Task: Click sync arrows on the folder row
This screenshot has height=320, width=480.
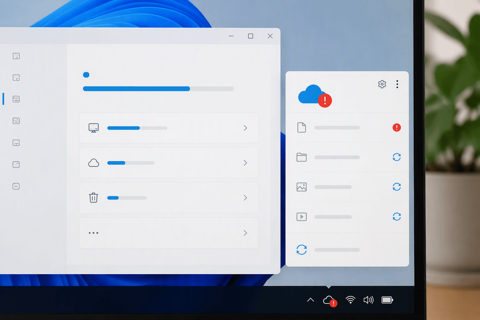Action: point(396,157)
